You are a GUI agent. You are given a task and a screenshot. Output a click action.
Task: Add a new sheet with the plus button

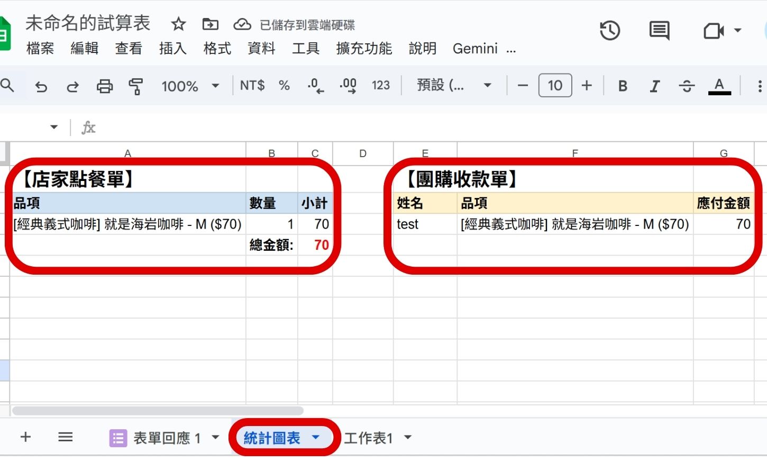tap(25, 437)
